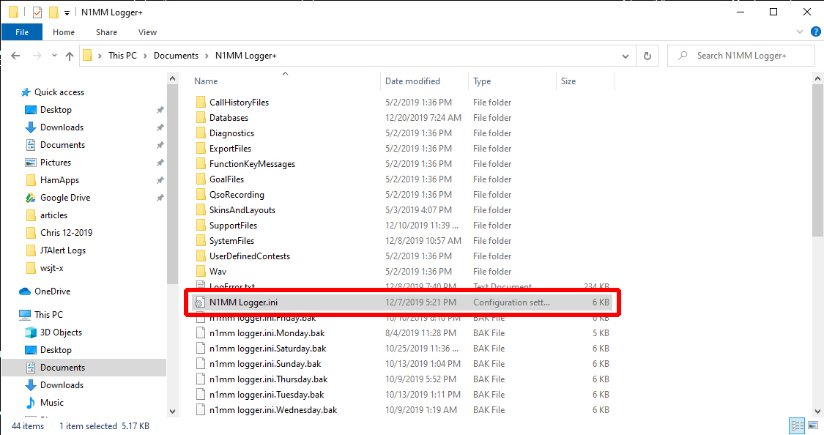
Task: Select the CallHistoryFiles folder icon
Action: [x=200, y=103]
